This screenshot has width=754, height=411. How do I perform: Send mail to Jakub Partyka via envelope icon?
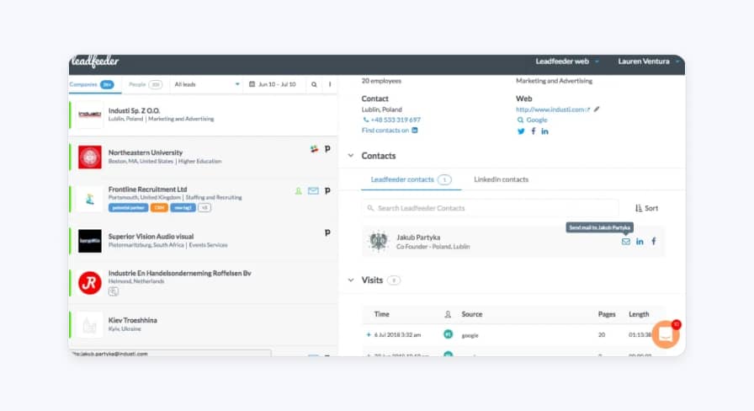pyautogui.click(x=625, y=242)
